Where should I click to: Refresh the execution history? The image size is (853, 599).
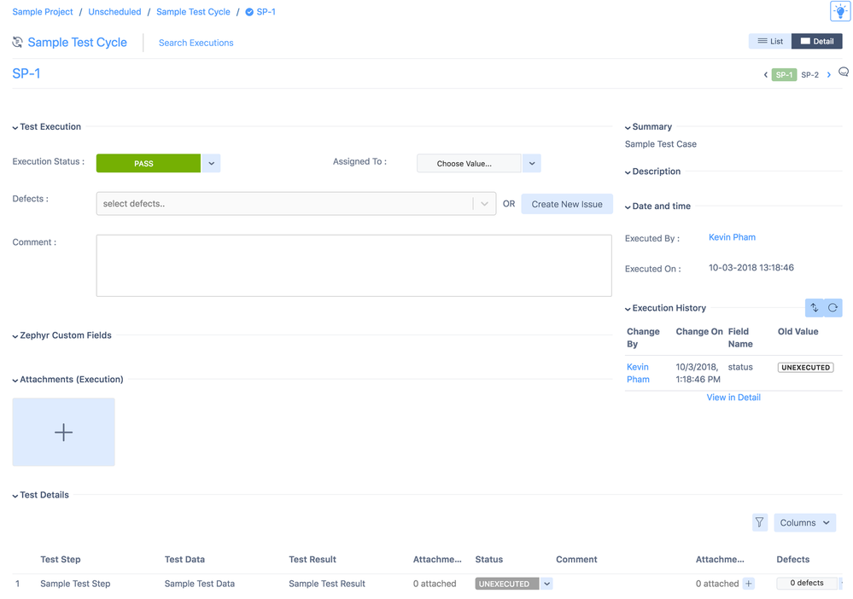[833, 308]
